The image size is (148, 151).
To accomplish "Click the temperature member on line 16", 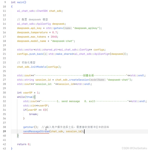I will pos(39,32).
